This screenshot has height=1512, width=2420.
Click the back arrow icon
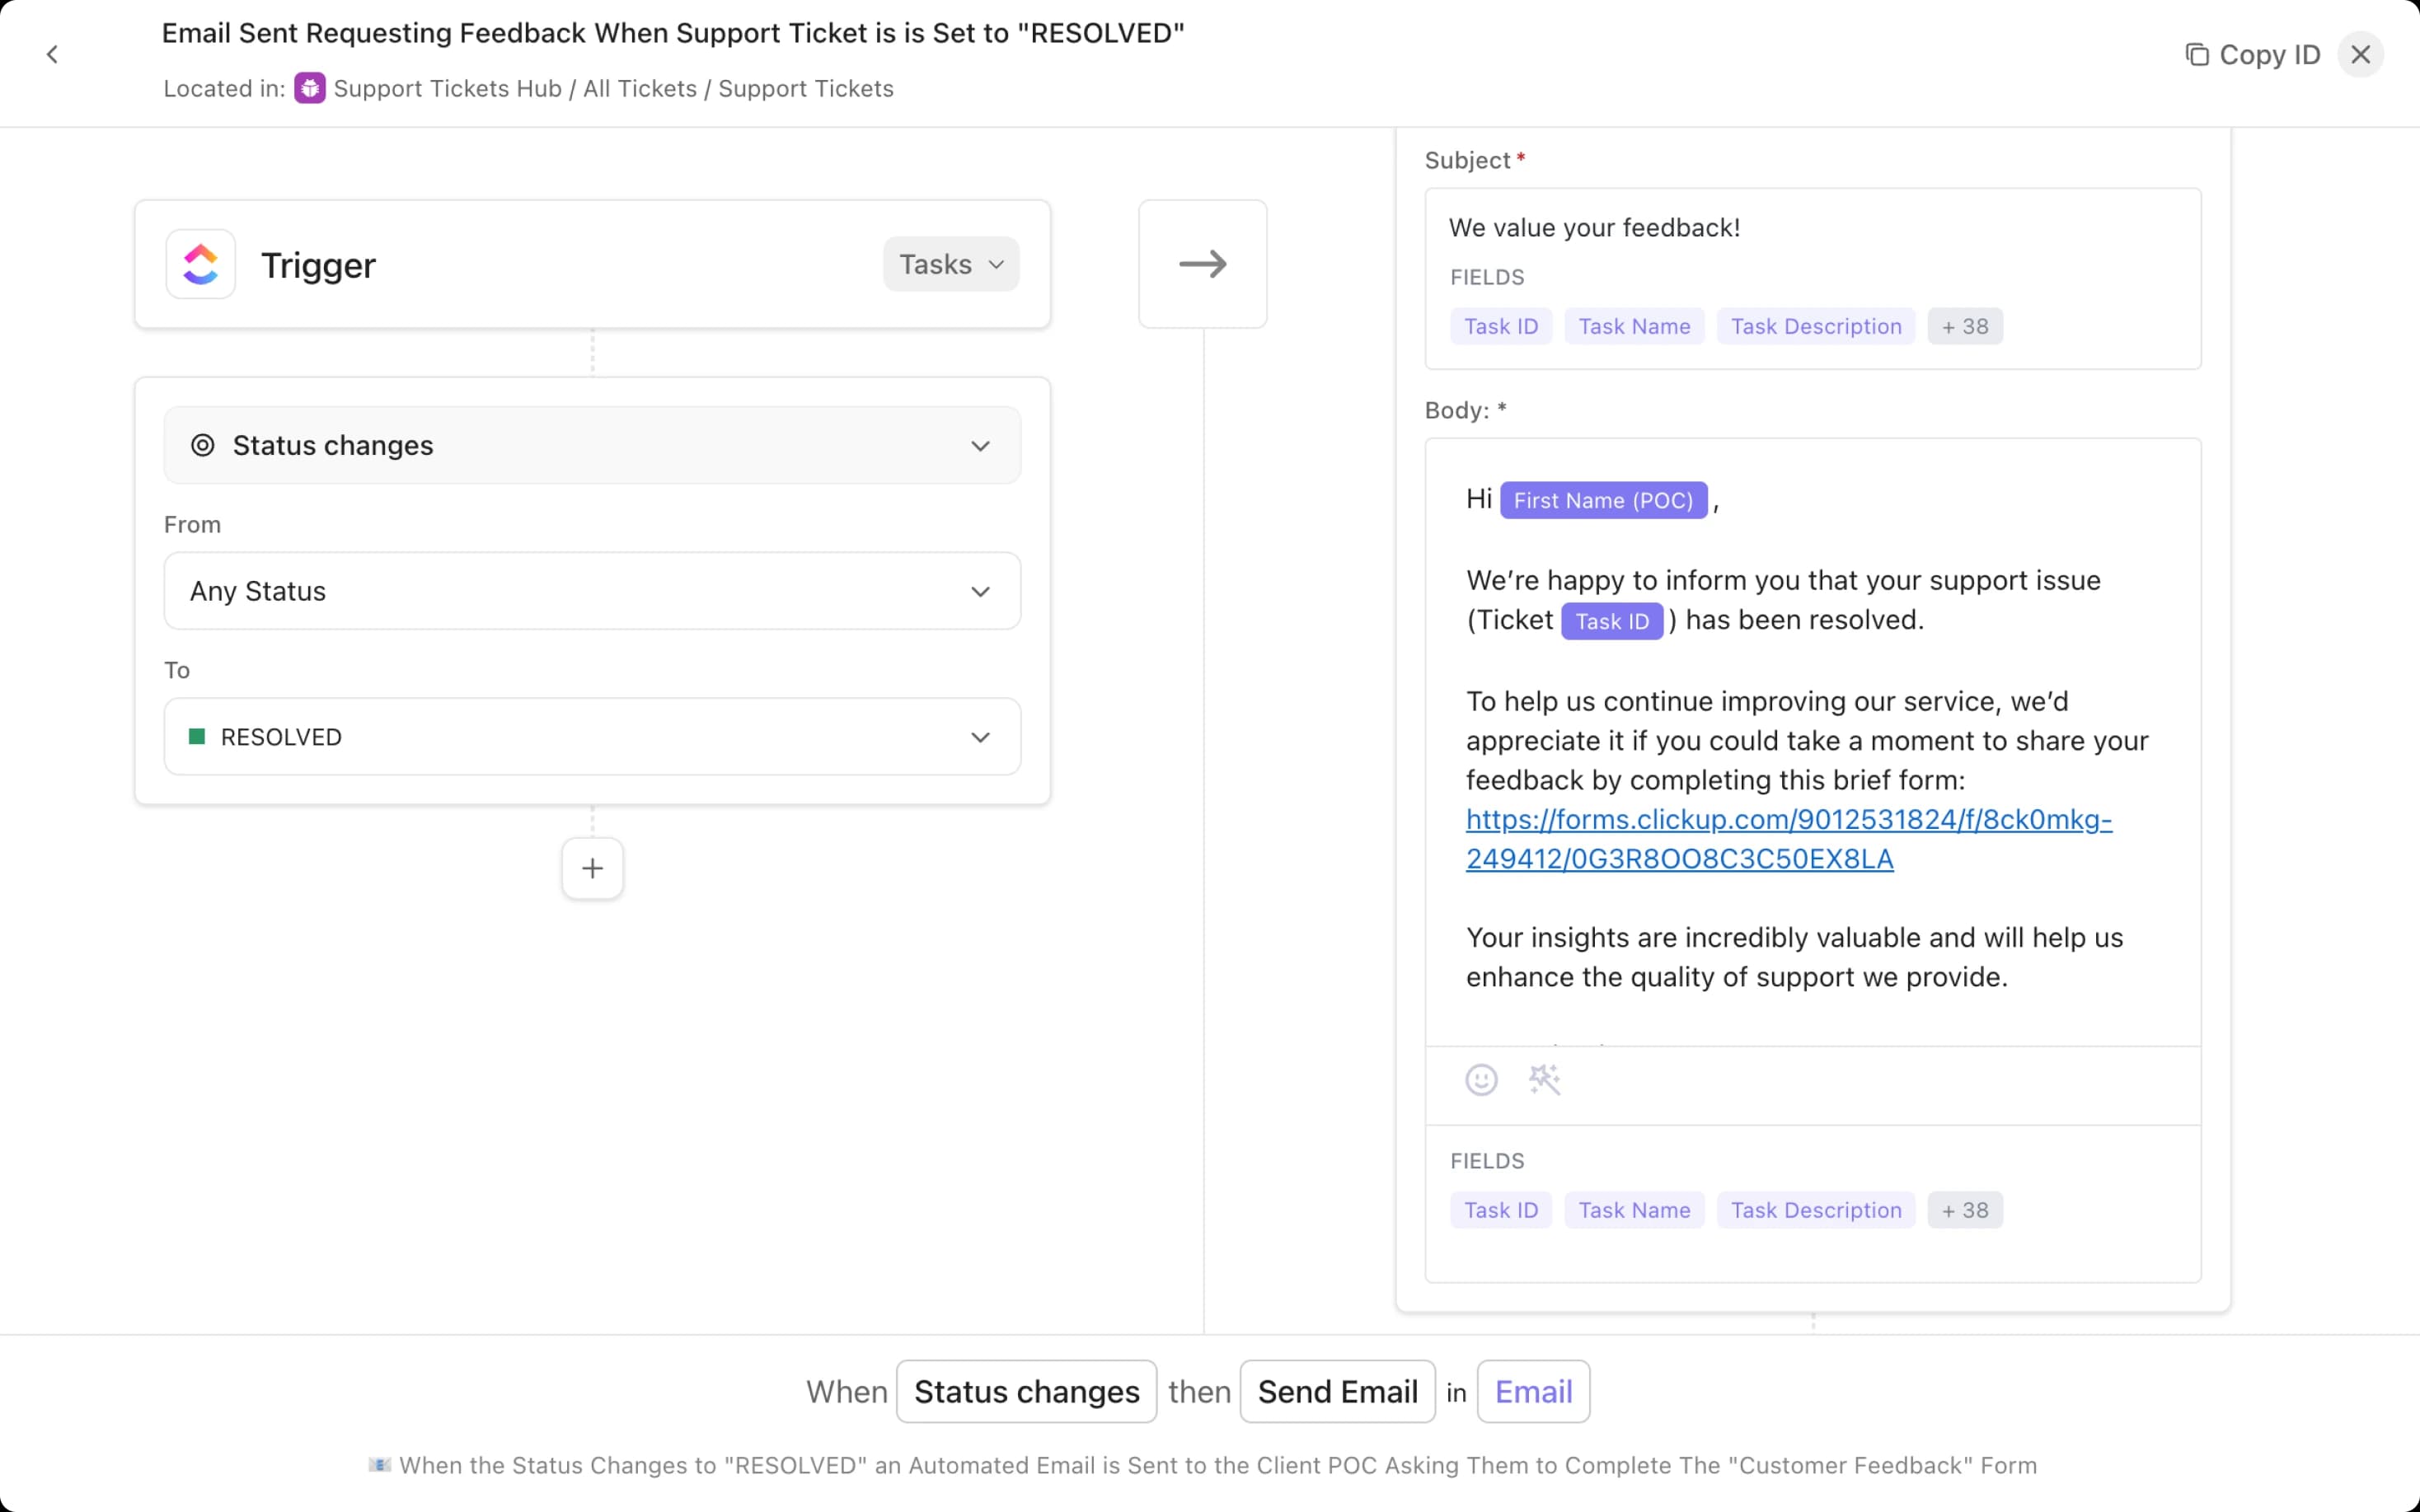52,54
